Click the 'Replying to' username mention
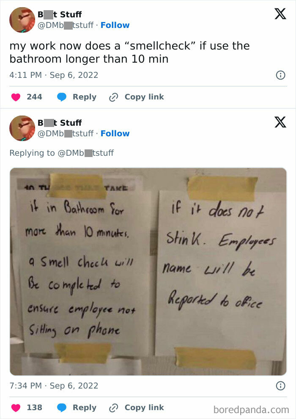 tap(86, 153)
